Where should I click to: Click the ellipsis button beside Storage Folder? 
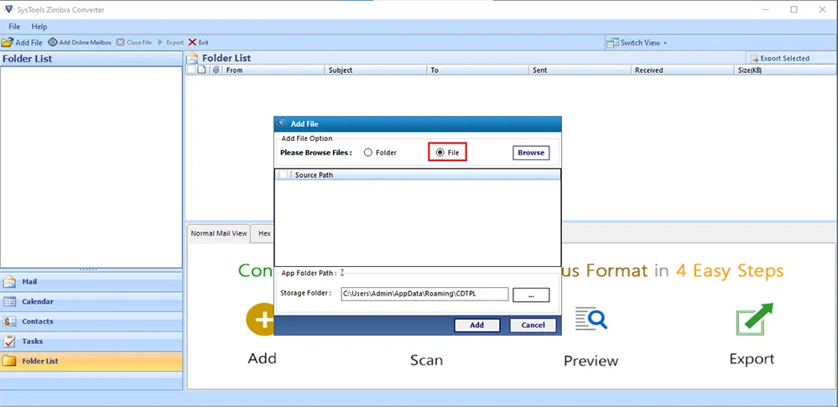point(531,295)
